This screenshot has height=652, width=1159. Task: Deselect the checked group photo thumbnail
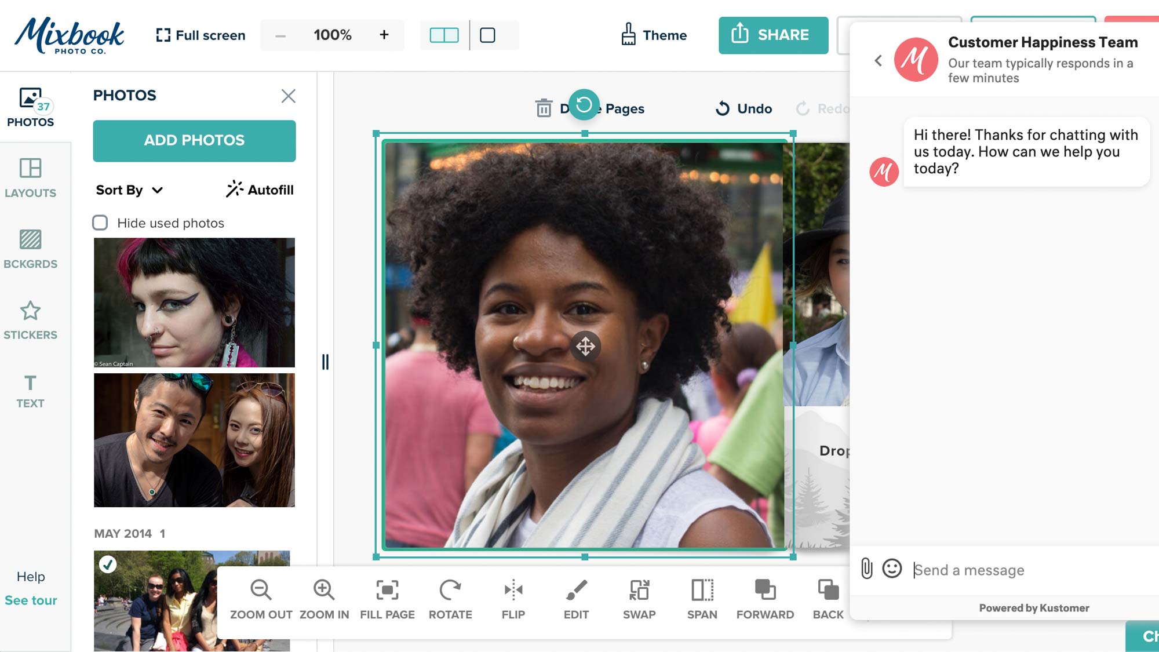pos(107,564)
